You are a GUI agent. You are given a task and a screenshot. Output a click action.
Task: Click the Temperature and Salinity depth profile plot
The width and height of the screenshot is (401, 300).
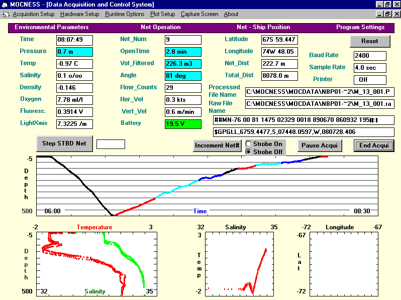(96, 264)
